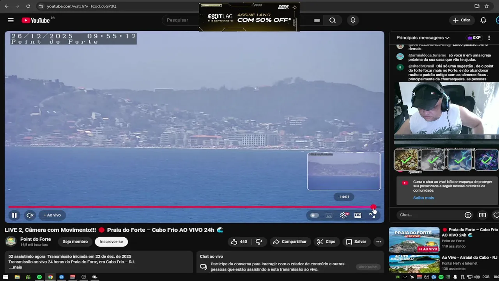Open the Point do Forte channel name link
This screenshot has height=281, width=499.
(x=35, y=239)
